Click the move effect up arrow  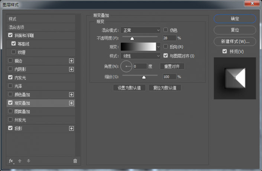coord(20,161)
